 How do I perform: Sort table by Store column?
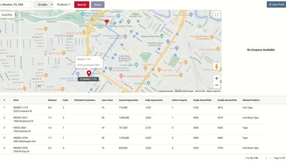[x=16, y=100]
